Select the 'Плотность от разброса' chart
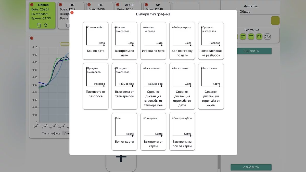 pos(96,86)
